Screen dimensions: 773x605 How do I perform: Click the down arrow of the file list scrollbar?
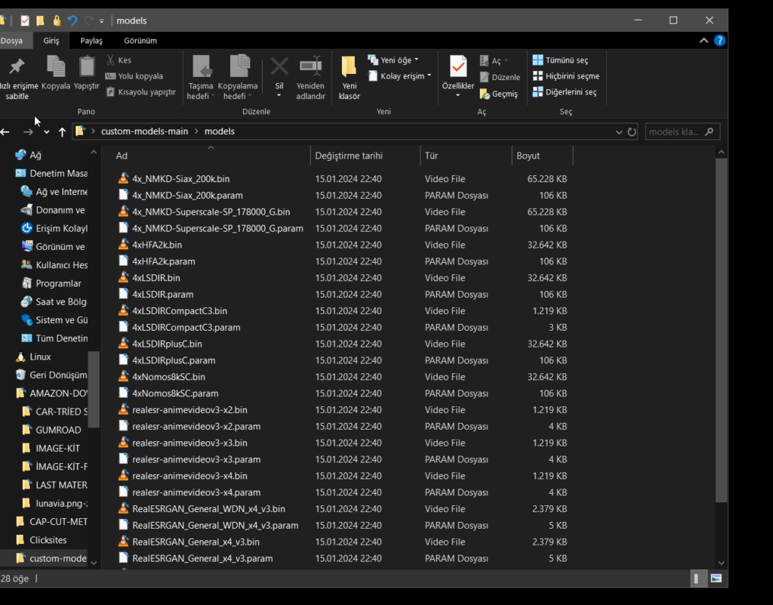coord(721,563)
